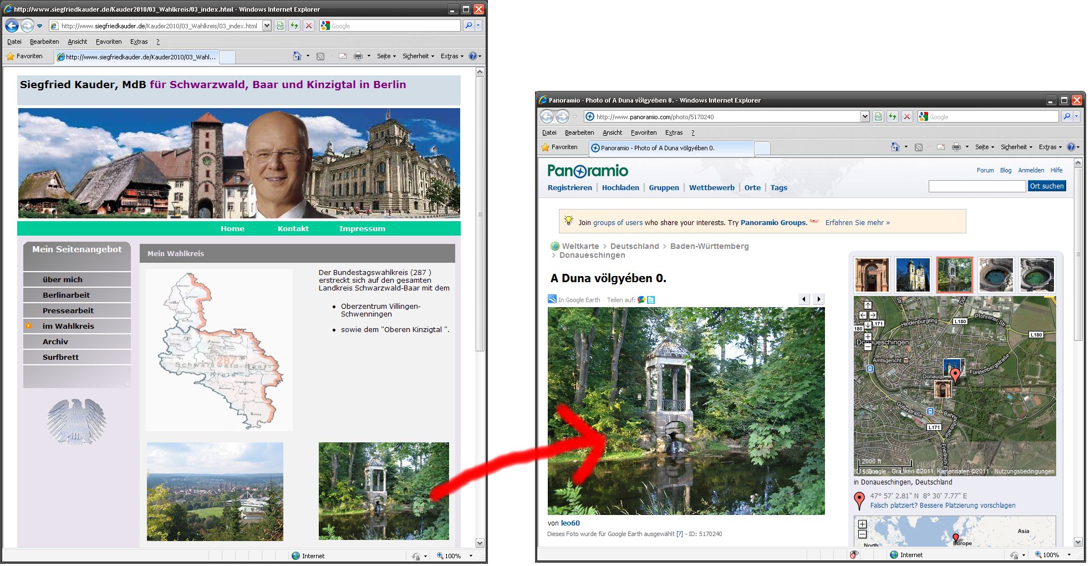Image resolution: width=1090 pixels, height=566 pixels.
Task: Click Hochladen link on Panoramio
Action: click(x=620, y=187)
